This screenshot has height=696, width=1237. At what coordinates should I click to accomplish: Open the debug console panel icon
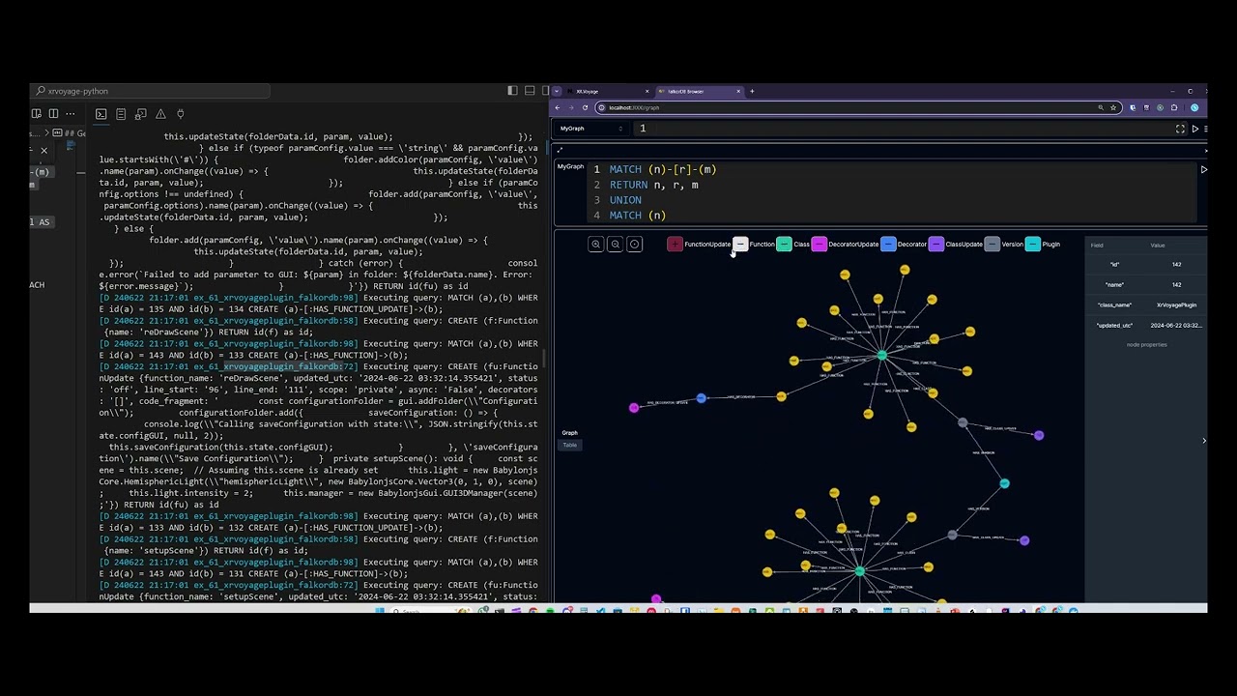point(140,114)
